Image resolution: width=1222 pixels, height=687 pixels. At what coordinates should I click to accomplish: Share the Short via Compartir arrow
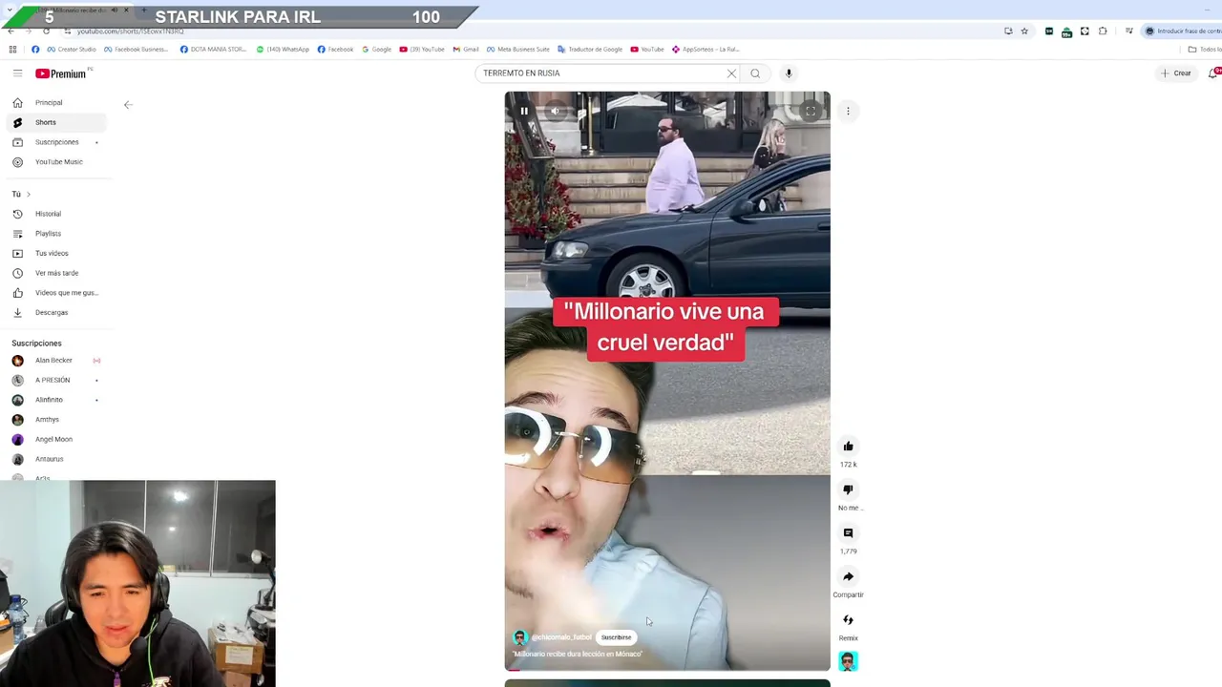848,576
